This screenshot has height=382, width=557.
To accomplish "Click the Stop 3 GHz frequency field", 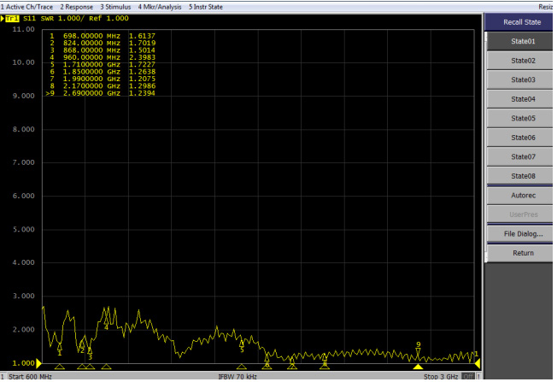I will [443, 376].
